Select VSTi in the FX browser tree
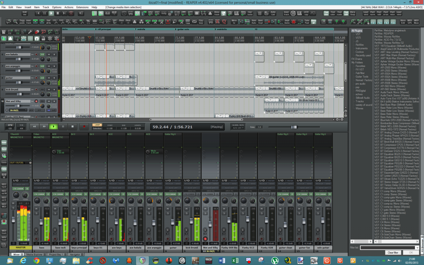 (358, 38)
